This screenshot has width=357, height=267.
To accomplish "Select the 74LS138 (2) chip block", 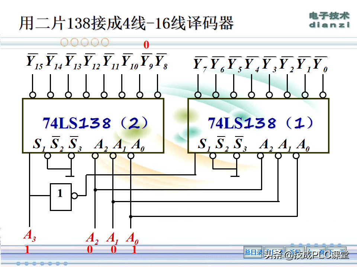I will click(x=93, y=126).
